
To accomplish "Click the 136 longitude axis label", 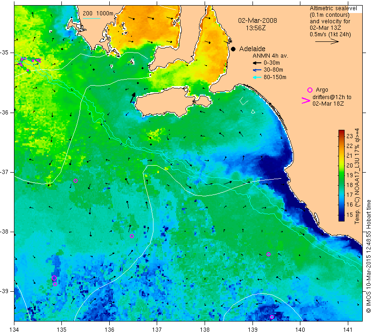I will tap(109, 329).
